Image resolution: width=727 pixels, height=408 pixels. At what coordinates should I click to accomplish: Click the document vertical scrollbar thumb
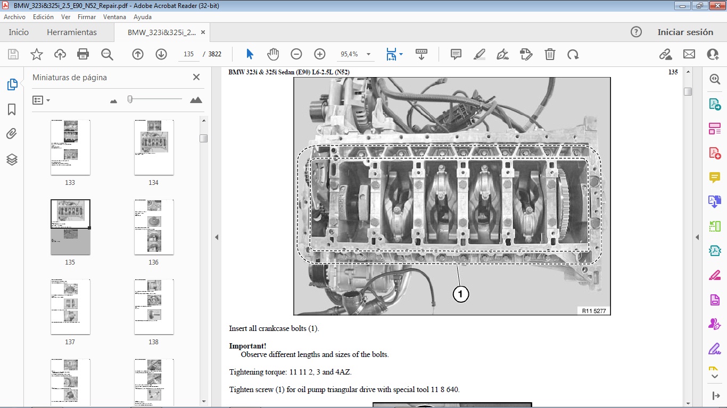tap(688, 91)
